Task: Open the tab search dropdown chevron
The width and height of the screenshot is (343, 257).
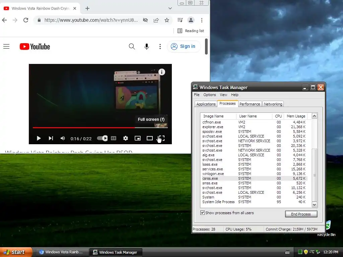Action: 170,8
